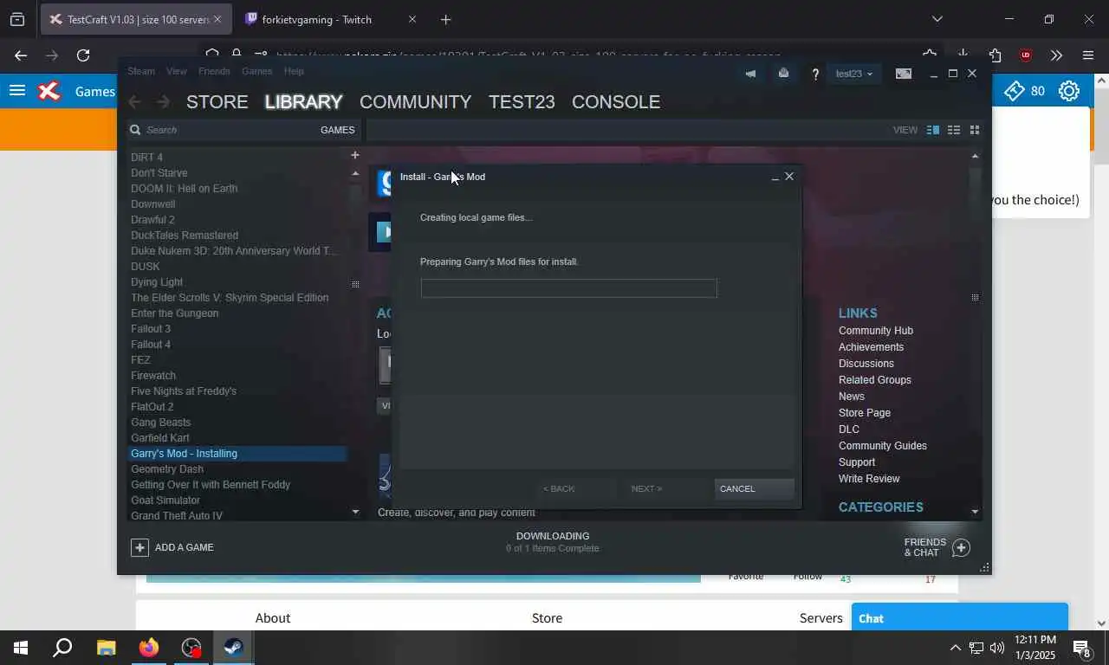
Task: Open the Steam inbox envelope icon
Action: coord(783,74)
